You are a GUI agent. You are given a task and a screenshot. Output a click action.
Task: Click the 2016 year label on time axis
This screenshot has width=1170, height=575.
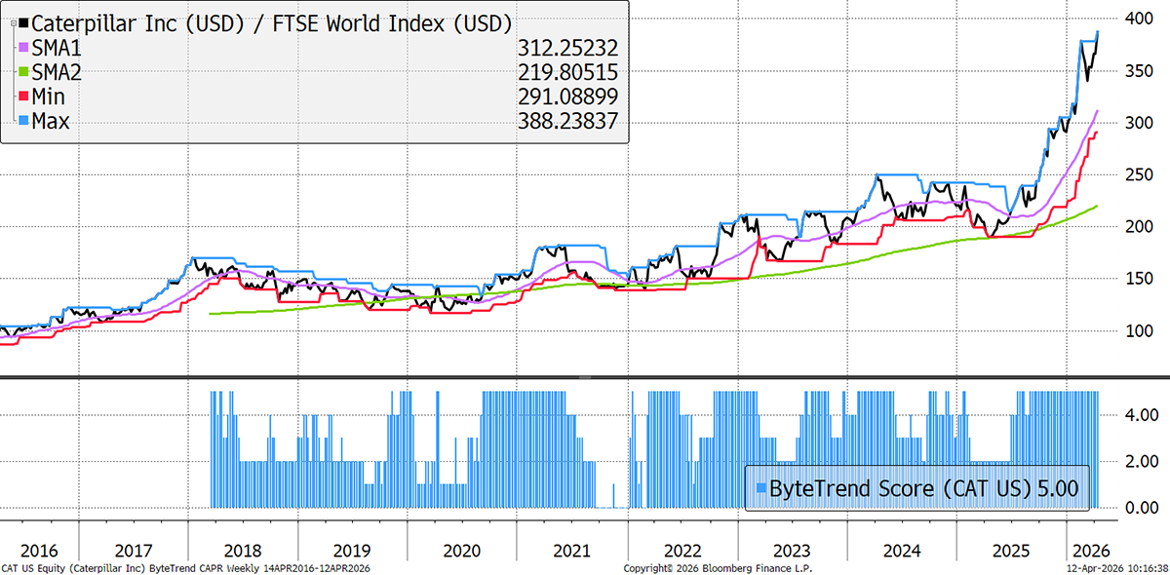click(39, 549)
